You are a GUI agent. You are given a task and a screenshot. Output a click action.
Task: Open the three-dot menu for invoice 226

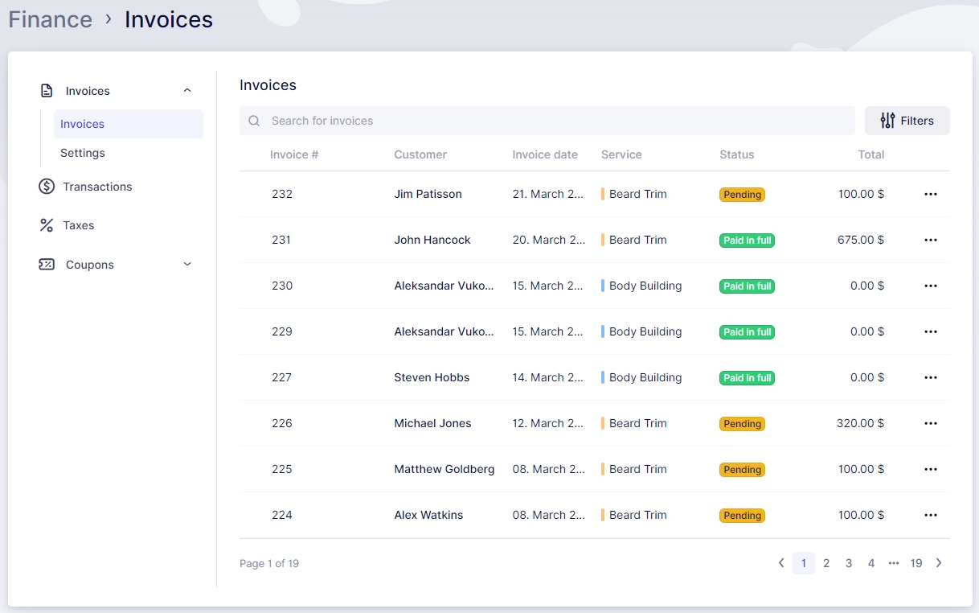point(931,423)
